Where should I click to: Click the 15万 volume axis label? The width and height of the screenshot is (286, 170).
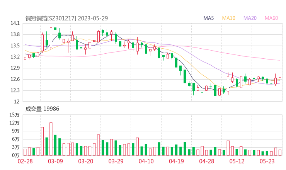[14, 115]
